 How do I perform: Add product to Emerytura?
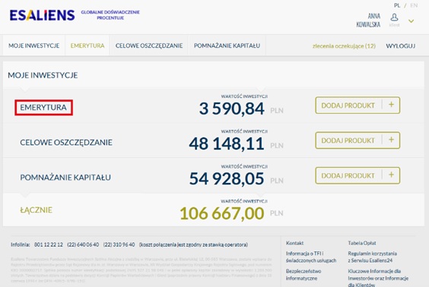pos(357,105)
